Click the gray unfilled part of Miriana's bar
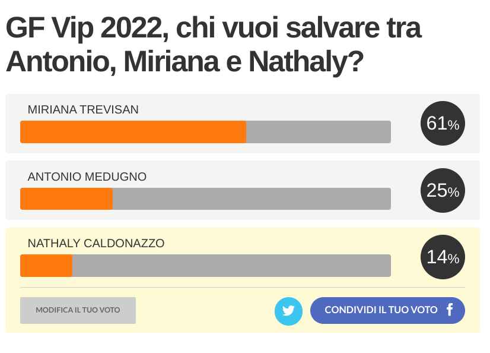The height and width of the screenshot is (353, 490). pos(318,132)
